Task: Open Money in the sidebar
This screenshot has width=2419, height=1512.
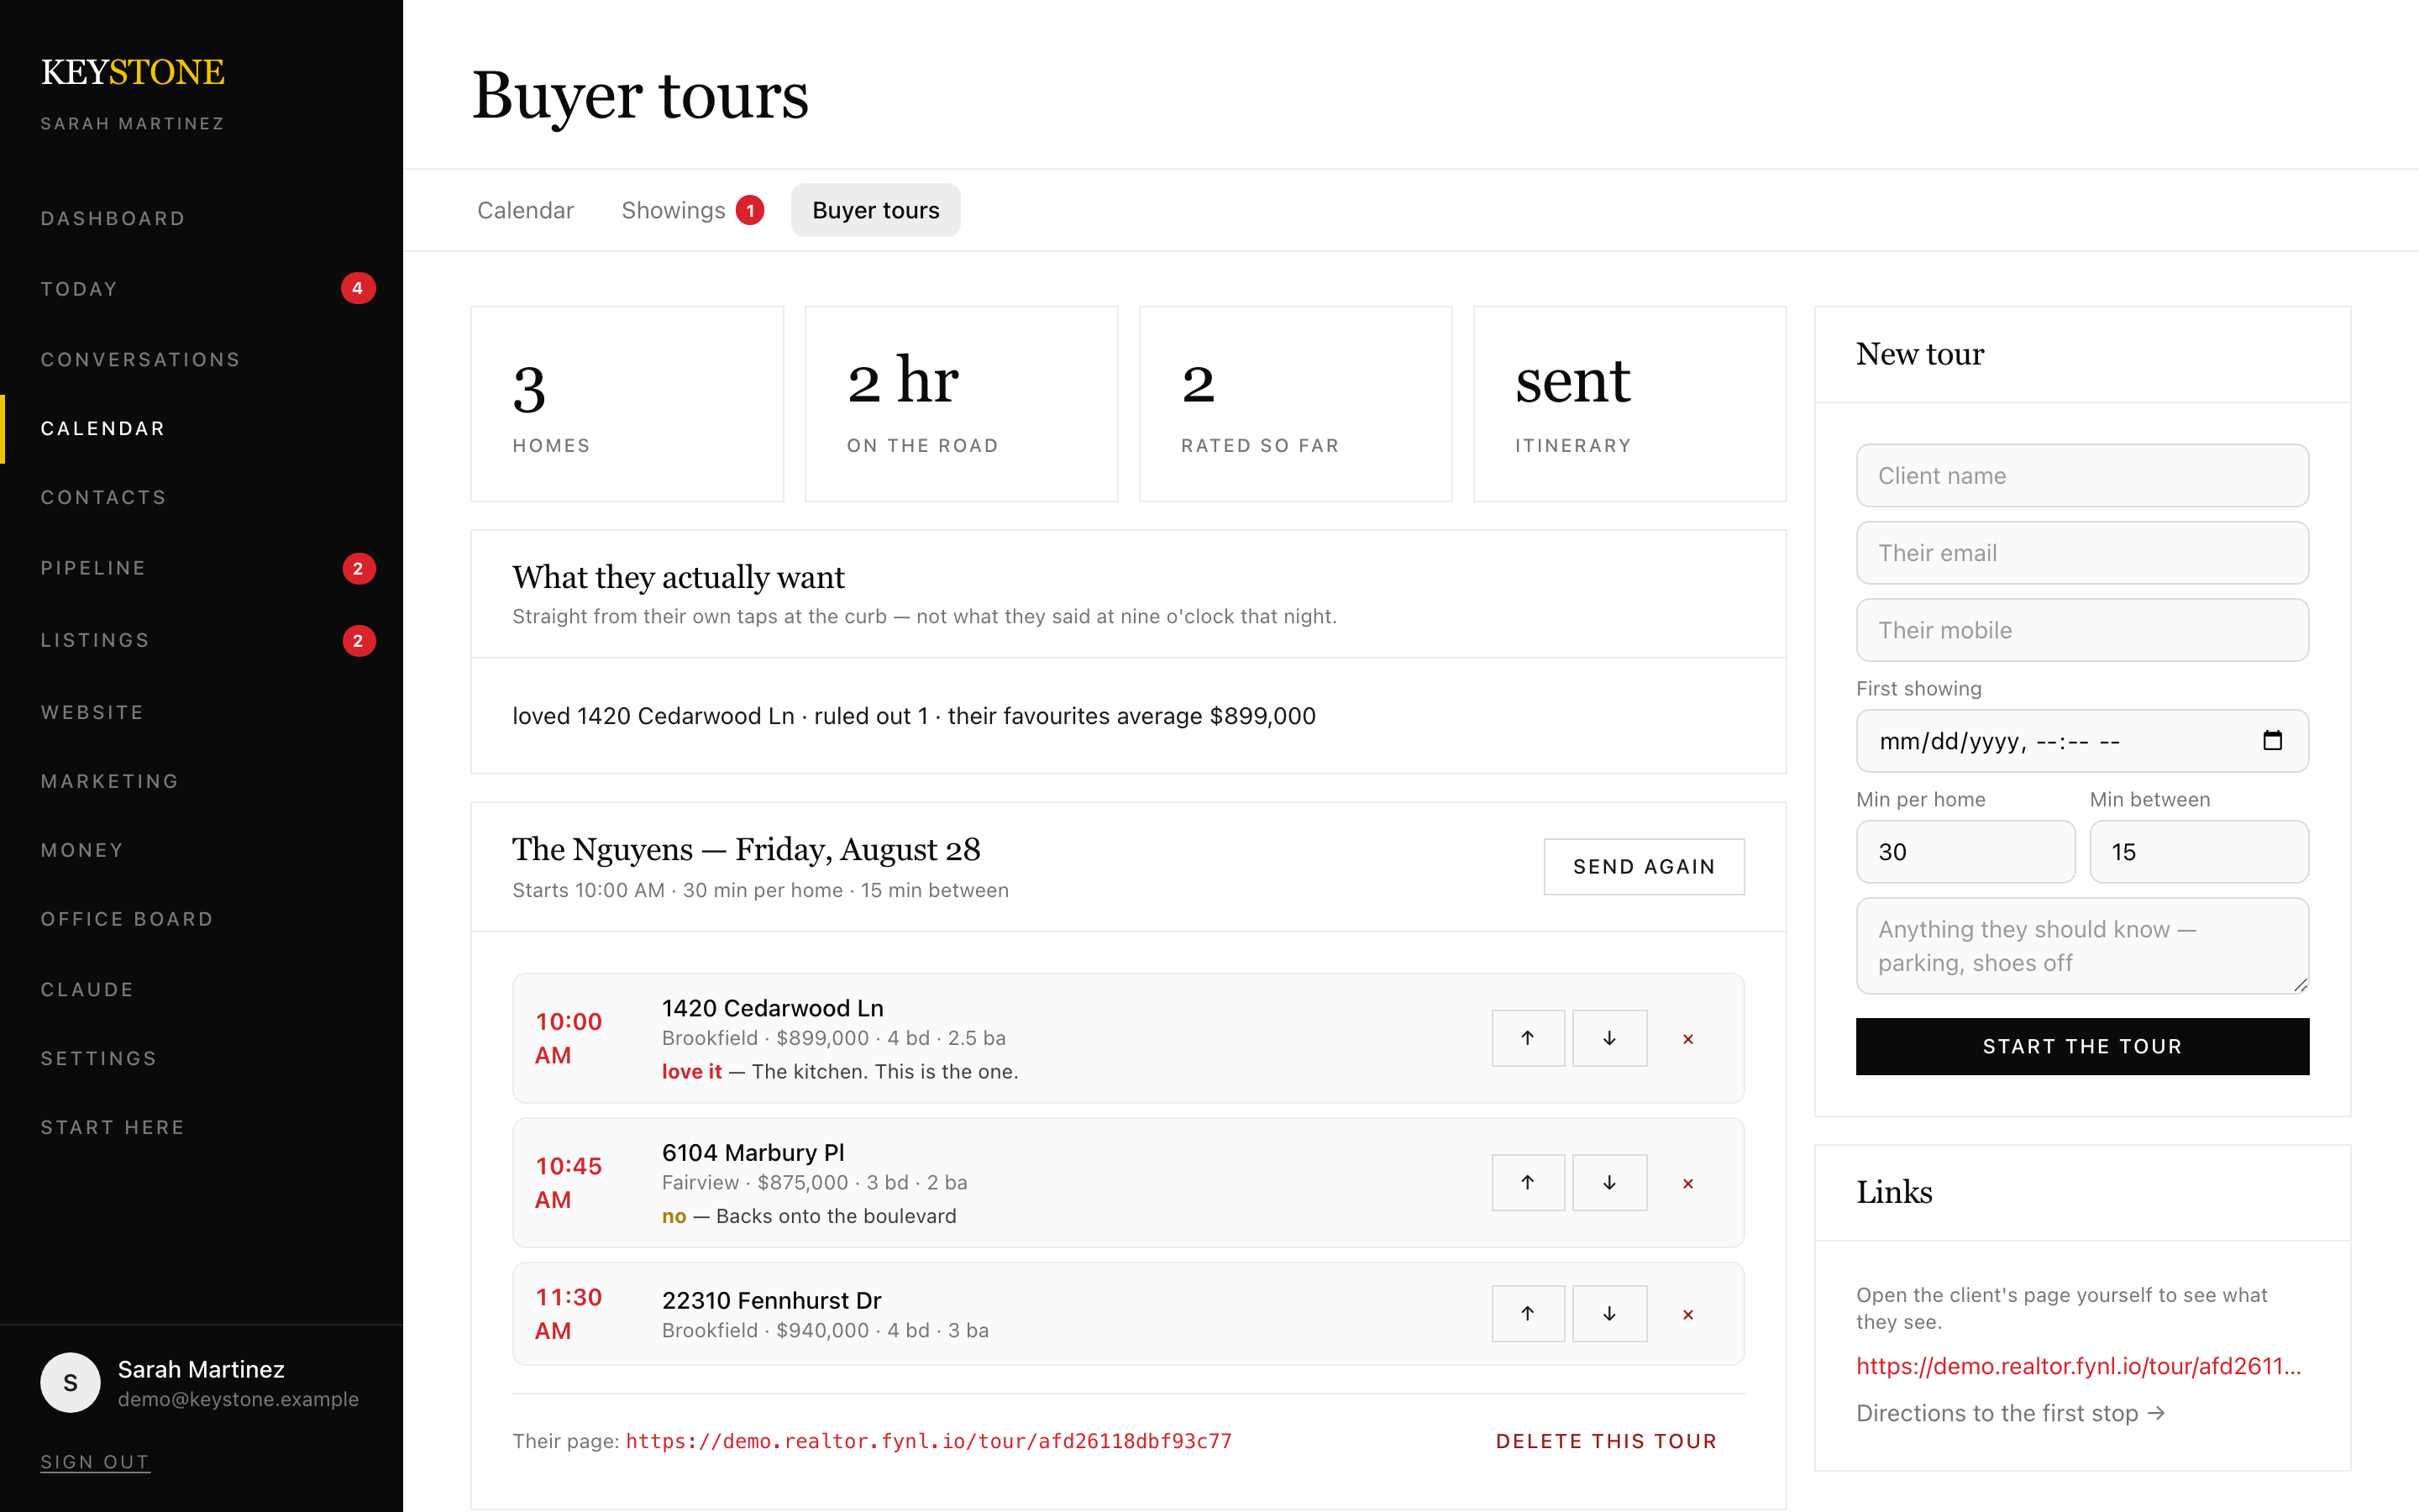Action: pos(202,850)
